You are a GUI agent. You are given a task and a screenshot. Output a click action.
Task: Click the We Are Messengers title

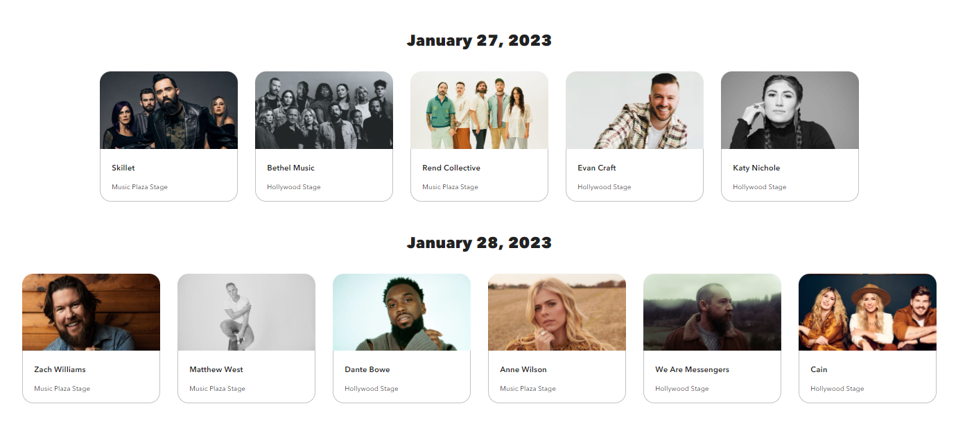692,369
